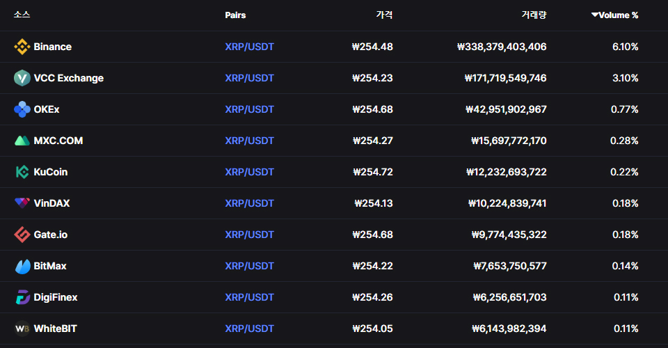This screenshot has height=348, width=668.
Task: Select WhiteBIT price ₩254.05
Action: (x=373, y=329)
